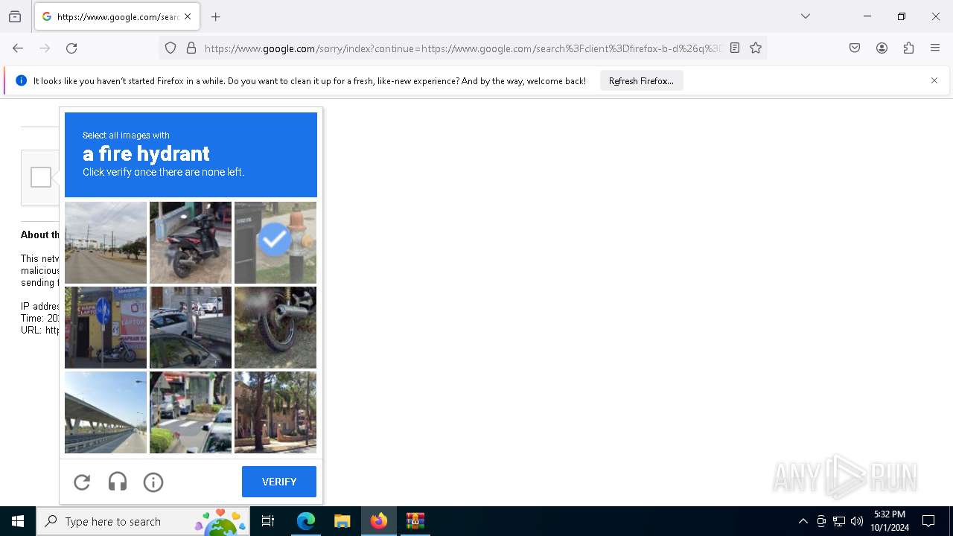This screenshot has height=536, width=953.
Task: Deselect the checked fire hydrant image tile
Action: (x=275, y=243)
